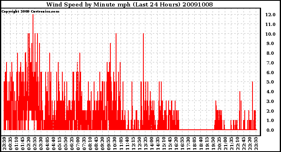Image resolution: width=281 pixels, height=152 pixels.
Task: Click the 8.0 y-axis label
Action: (270, 53)
